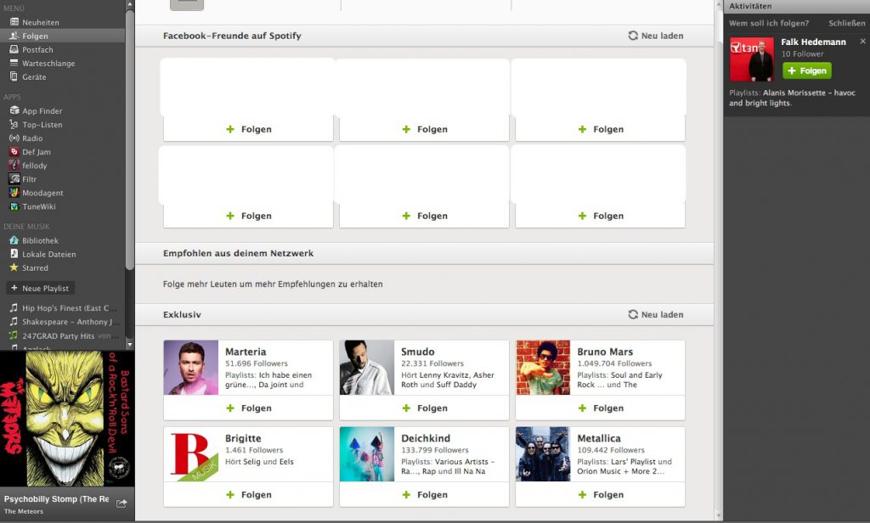This screenshot has height=523, width=870.
Task: Open the Moodagent app in sidebar
Action: 42,193
